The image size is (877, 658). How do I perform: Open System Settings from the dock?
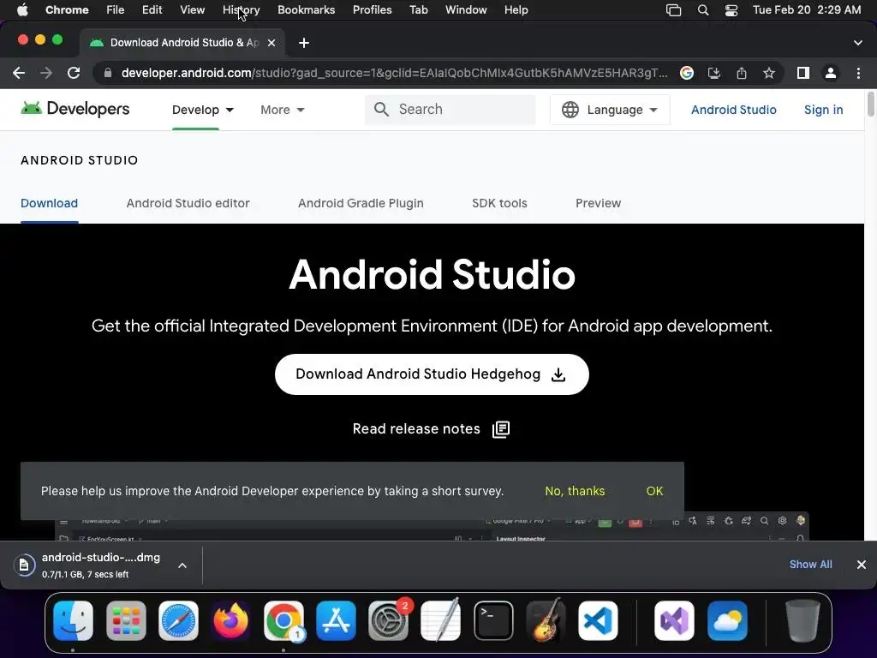click(389, 620)
